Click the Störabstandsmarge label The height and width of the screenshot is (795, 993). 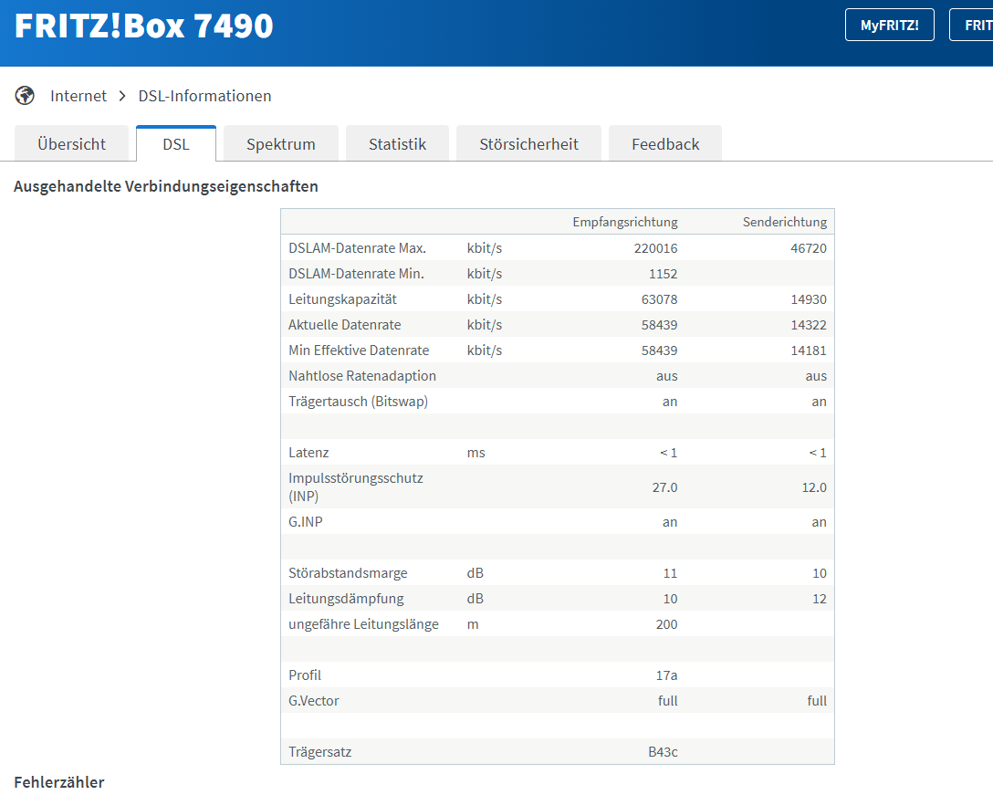click(348, 572)
